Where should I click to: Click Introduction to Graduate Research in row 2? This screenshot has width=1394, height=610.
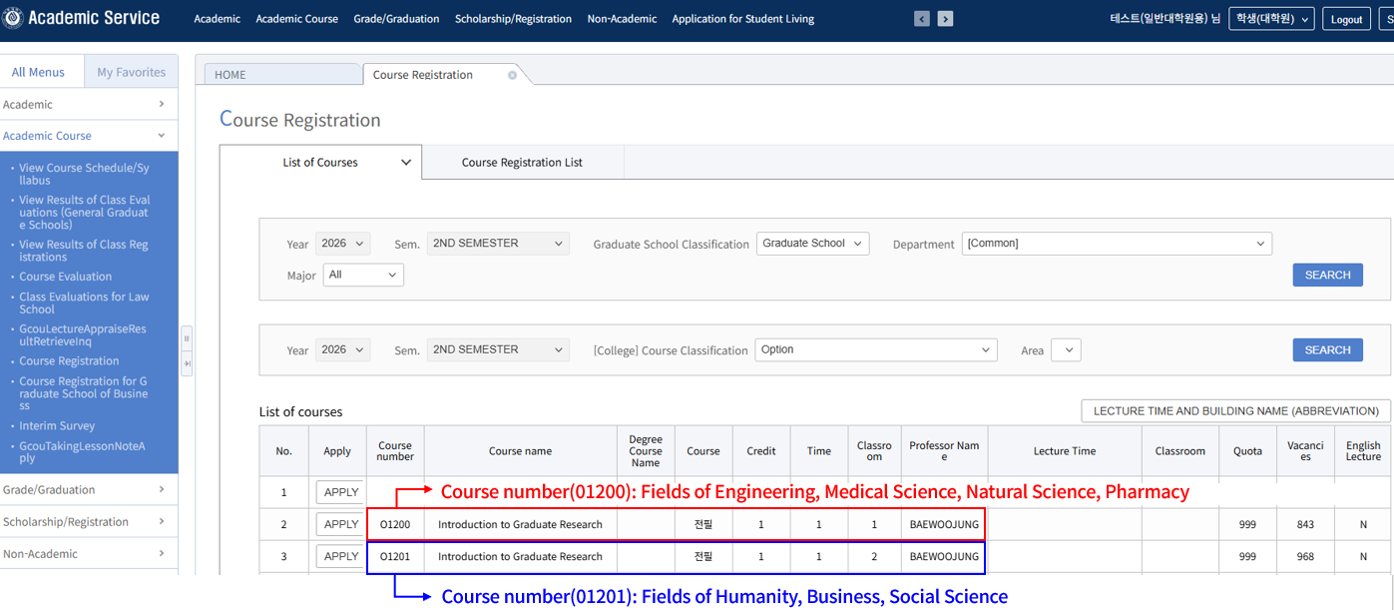(x=520, y=524)
